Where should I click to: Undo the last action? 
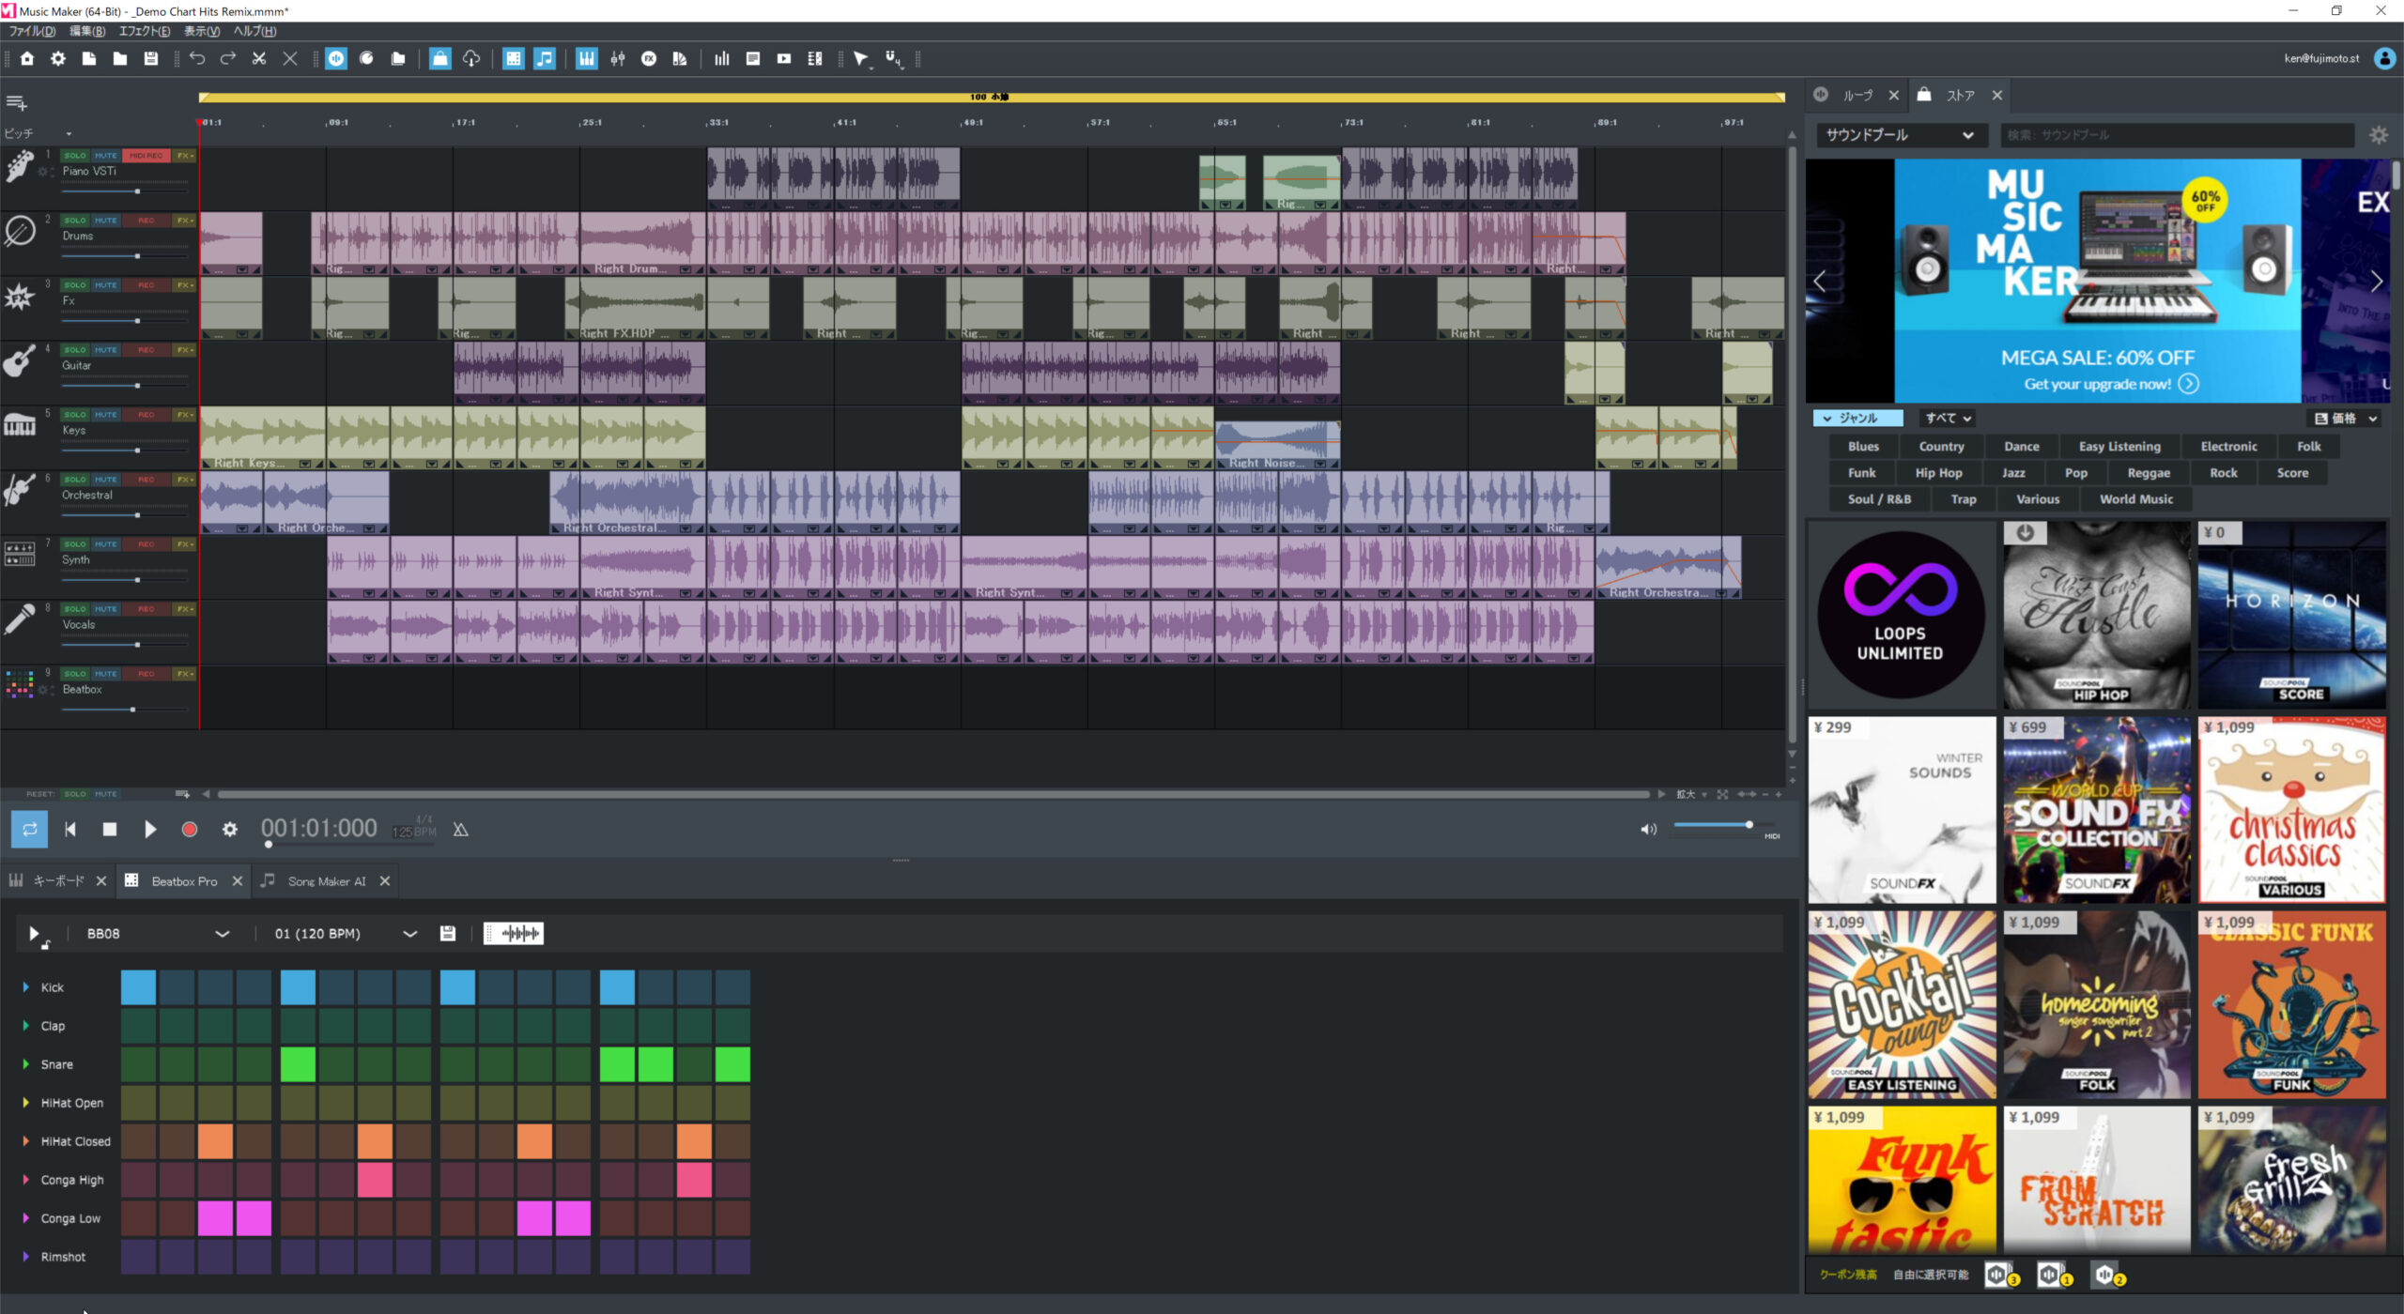[197, 58]
